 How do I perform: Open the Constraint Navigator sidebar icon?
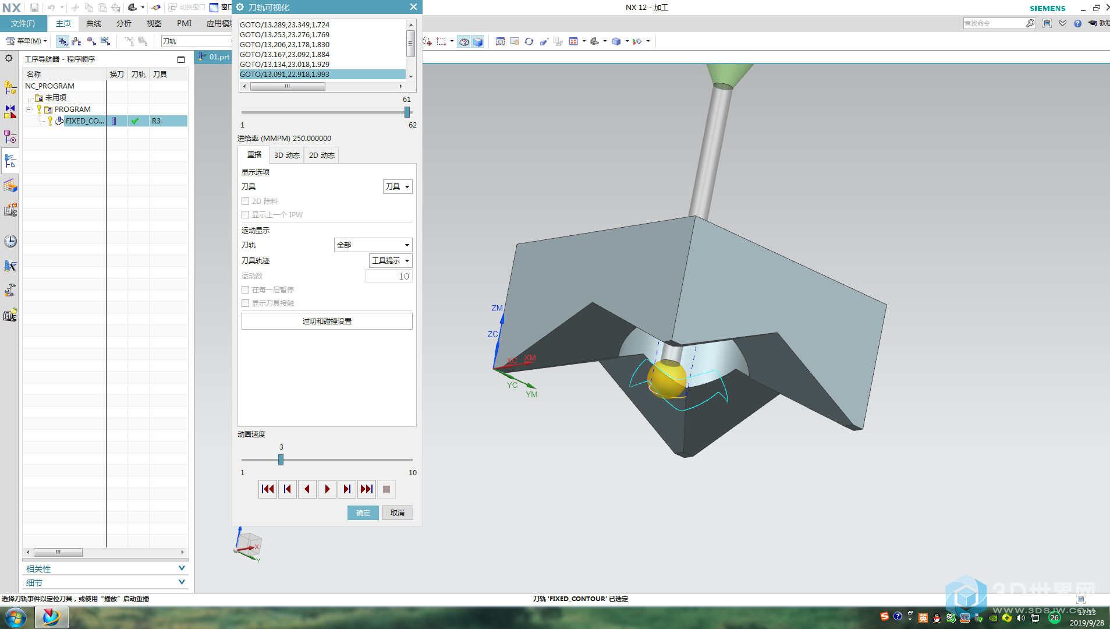point(10,111)
